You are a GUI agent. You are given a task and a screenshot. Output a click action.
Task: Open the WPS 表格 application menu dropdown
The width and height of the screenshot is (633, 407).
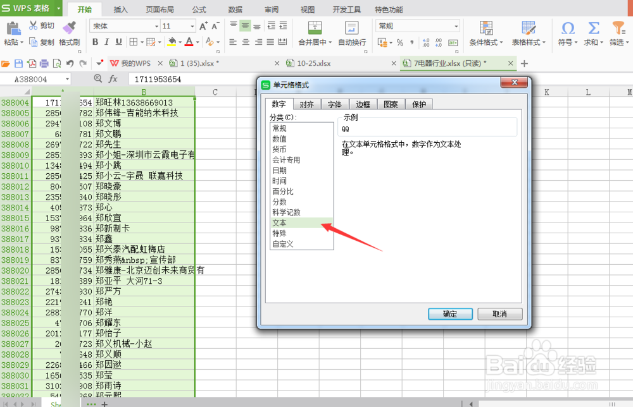(58, 8)
